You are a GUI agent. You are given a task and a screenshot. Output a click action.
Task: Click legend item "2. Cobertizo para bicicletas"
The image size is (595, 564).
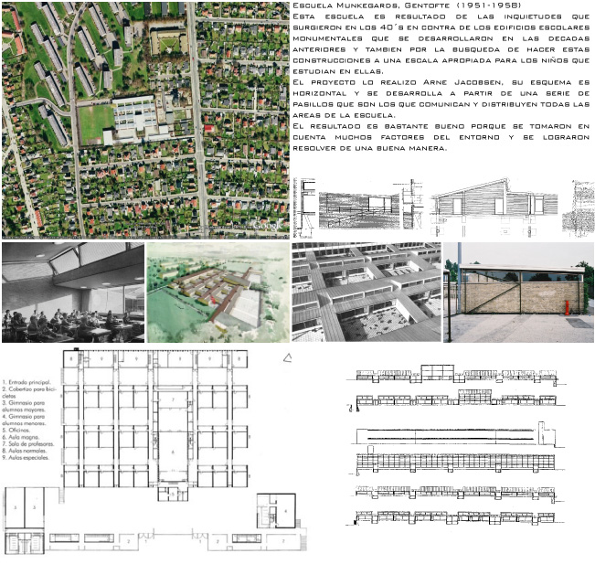coord(29,392)
